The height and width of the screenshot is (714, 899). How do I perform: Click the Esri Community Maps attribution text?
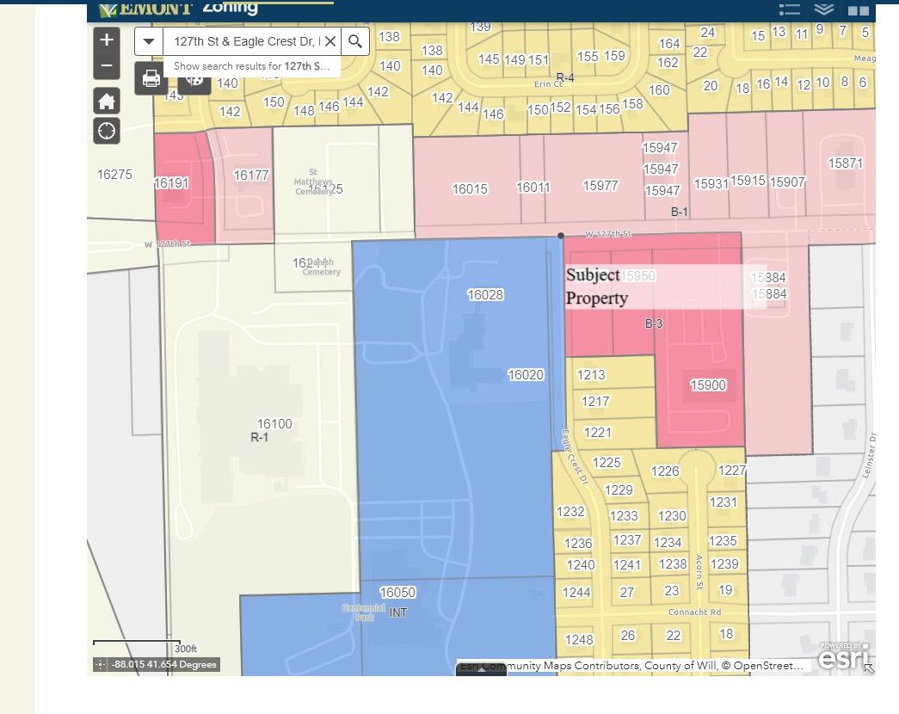tap(632, 665)
